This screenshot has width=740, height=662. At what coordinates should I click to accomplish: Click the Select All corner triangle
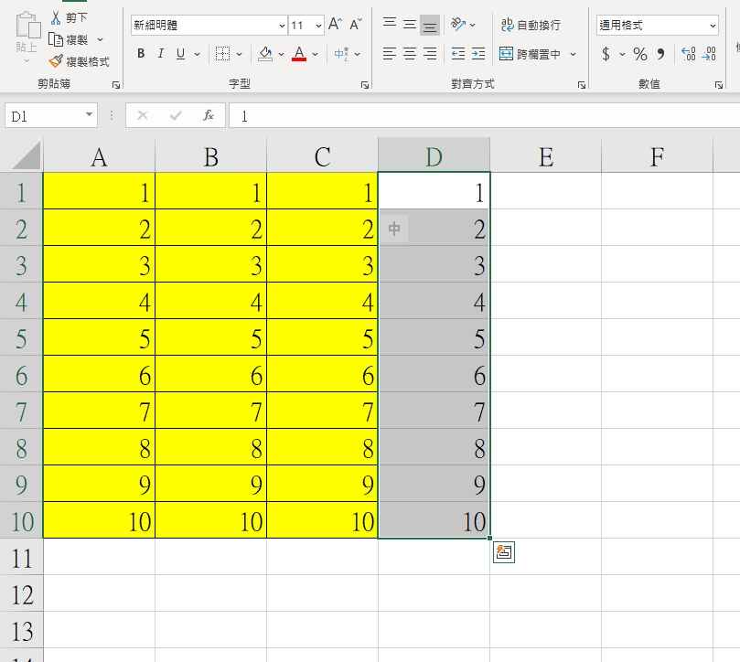pos(26,155)
